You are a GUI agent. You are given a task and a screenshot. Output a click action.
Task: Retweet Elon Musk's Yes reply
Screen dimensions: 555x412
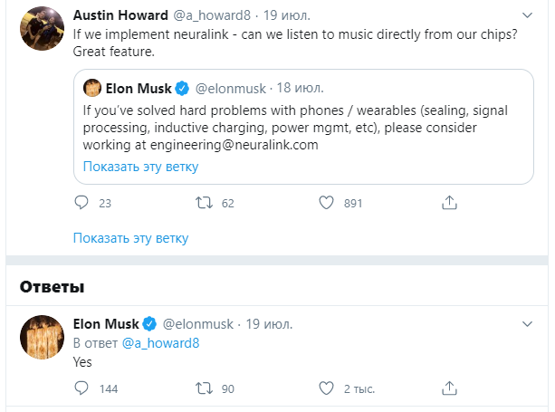[205, 388]
